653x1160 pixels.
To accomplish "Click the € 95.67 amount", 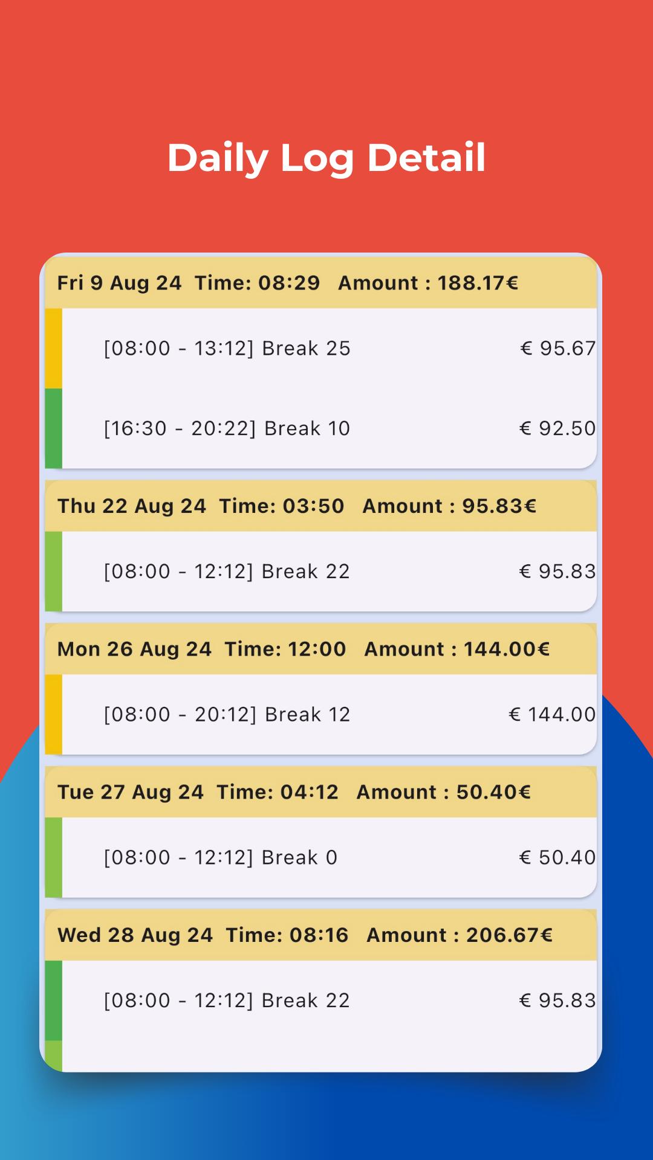I will 557,349.
